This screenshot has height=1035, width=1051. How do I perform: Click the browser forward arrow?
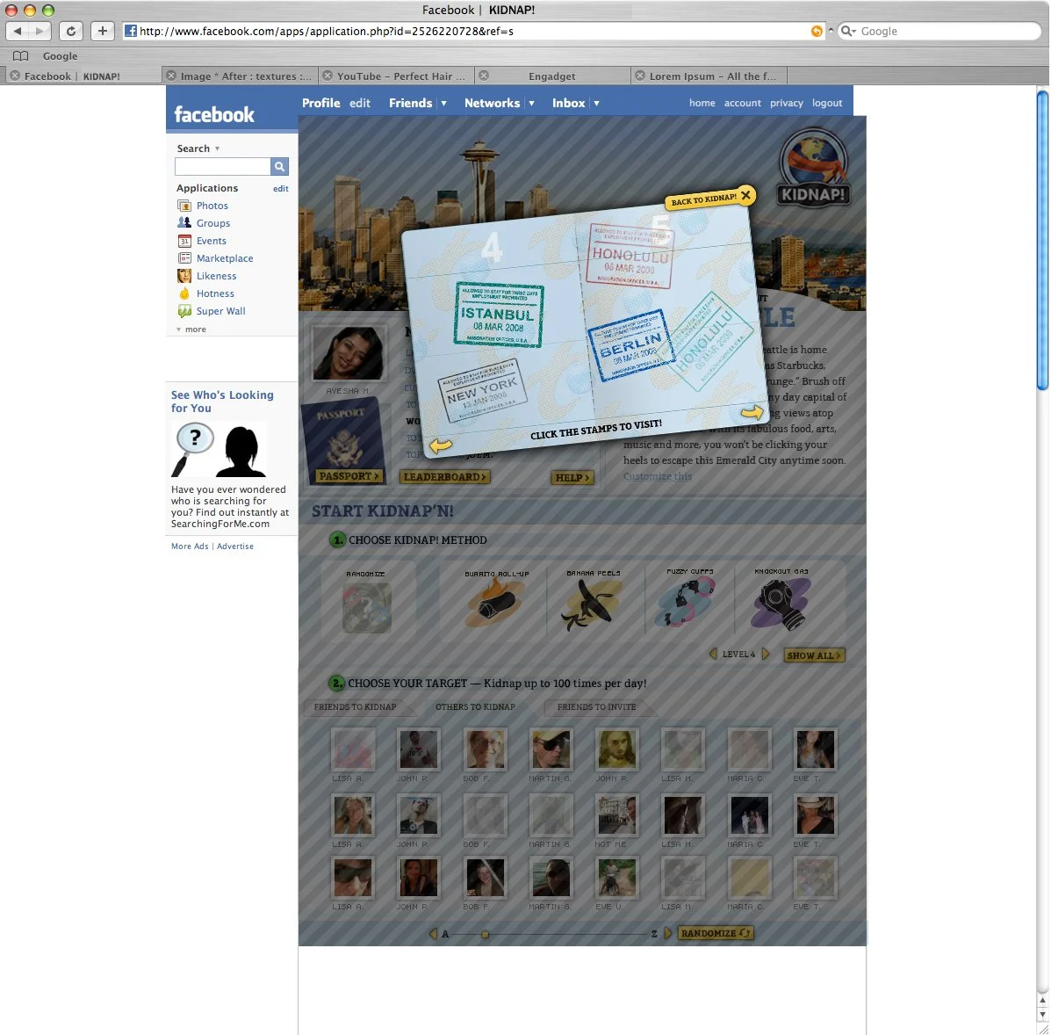(40, 31)
